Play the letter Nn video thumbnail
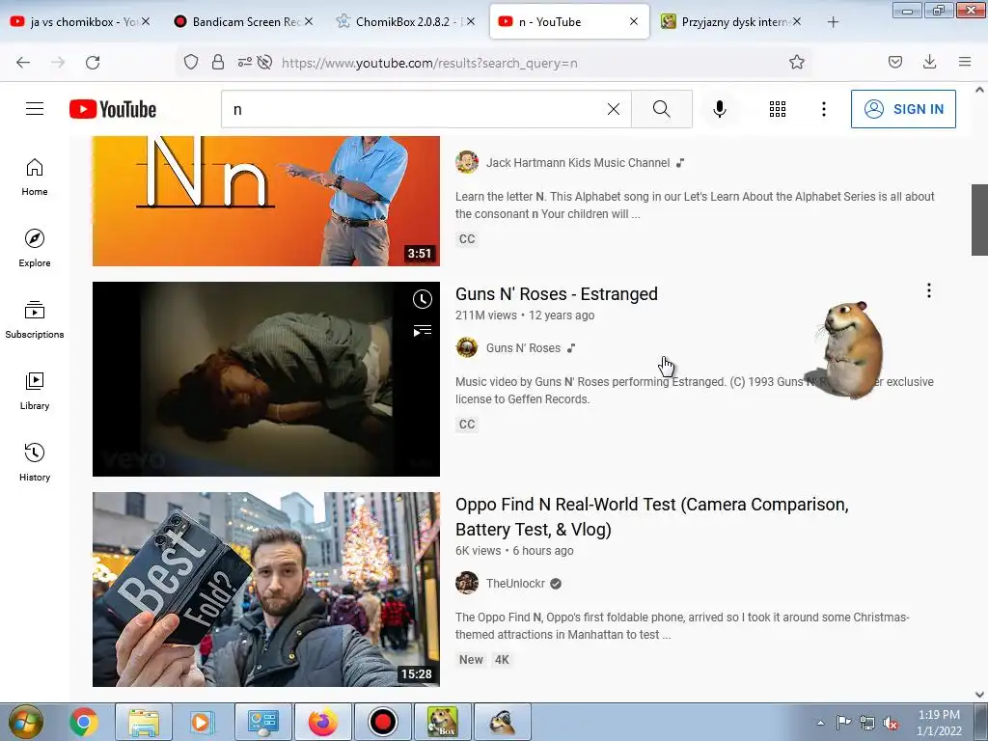 coord(266,201)
